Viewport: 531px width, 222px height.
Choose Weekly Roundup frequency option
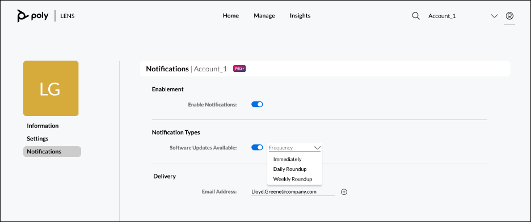(293, 179)
